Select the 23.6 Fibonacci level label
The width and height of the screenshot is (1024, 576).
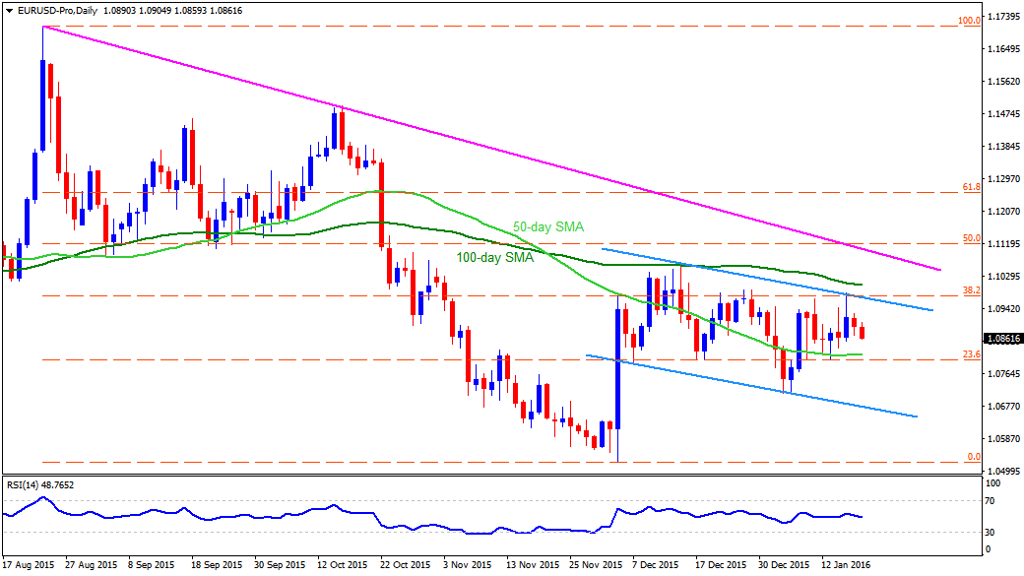972,354
